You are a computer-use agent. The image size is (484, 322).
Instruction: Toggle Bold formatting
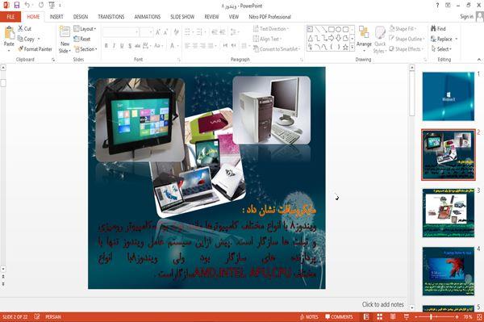click(106, 46)
